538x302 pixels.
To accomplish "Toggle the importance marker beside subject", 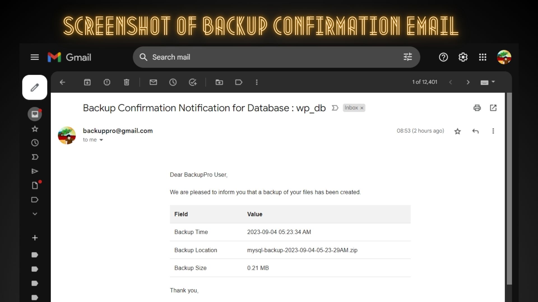I will [335, 108].
